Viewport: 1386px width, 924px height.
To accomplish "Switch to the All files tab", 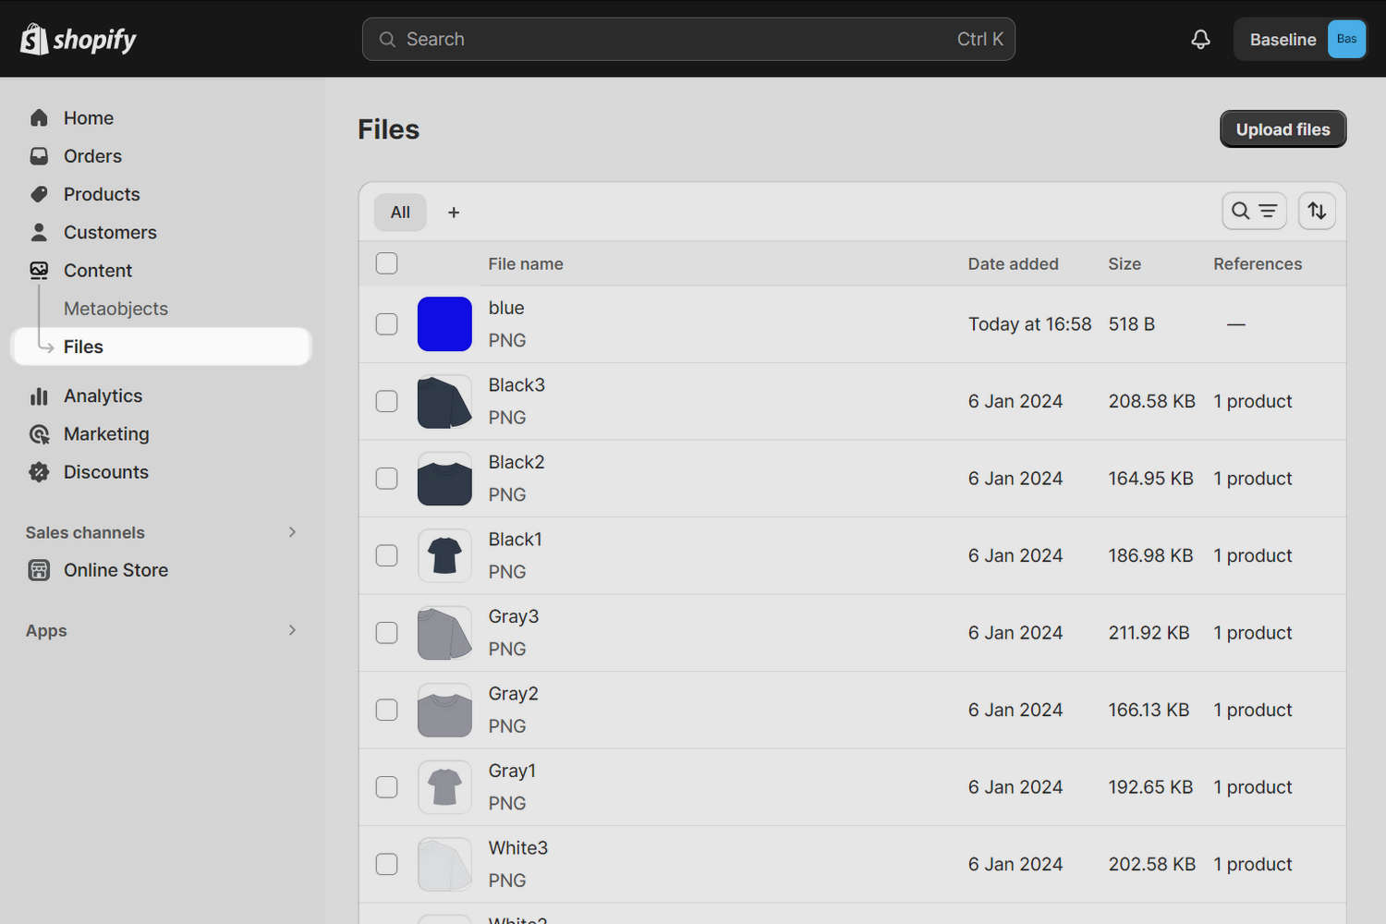I will click(x=399, y=212).
